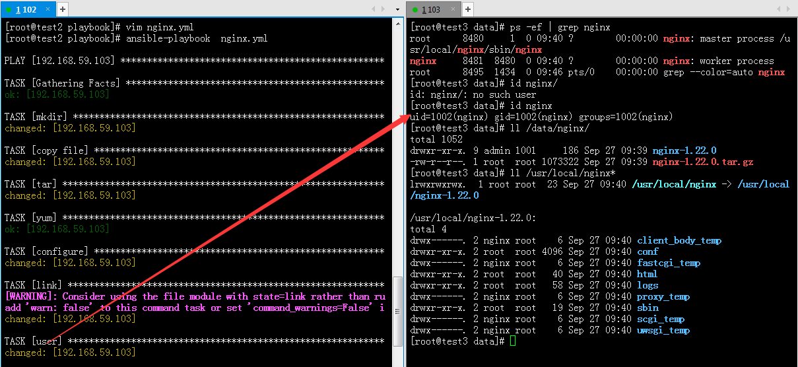Add a new tab next to 1 102

(x=62, y=9)
